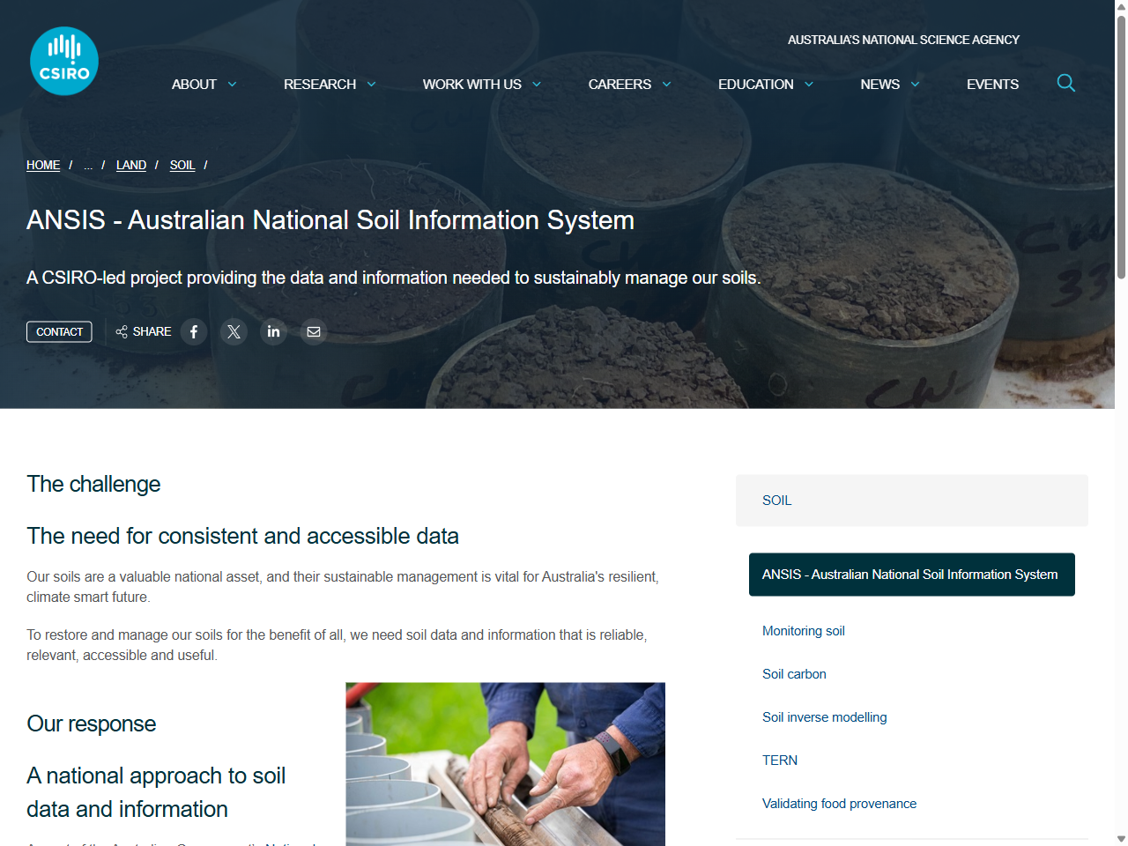This screenshot has width=1128, height=846.
Task: Select ANSIS sidebar item
Action: 912,575
